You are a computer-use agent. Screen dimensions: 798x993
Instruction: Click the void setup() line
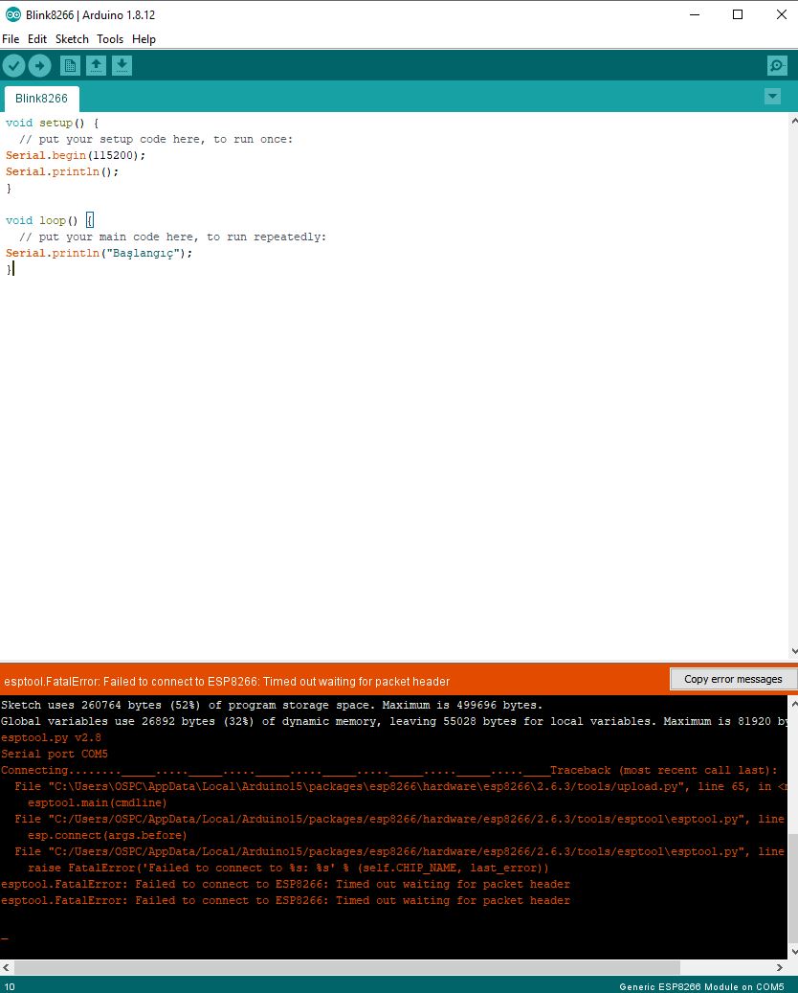tap(52, 123)
